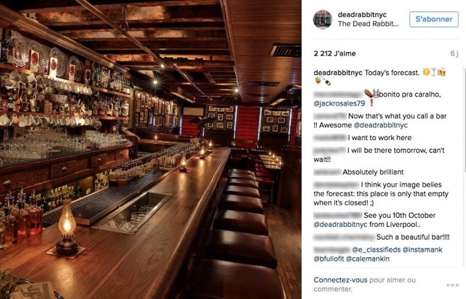
Task: Open the @jackrosales79 mention
Action: pyautogui.click(x=339, y=104)
